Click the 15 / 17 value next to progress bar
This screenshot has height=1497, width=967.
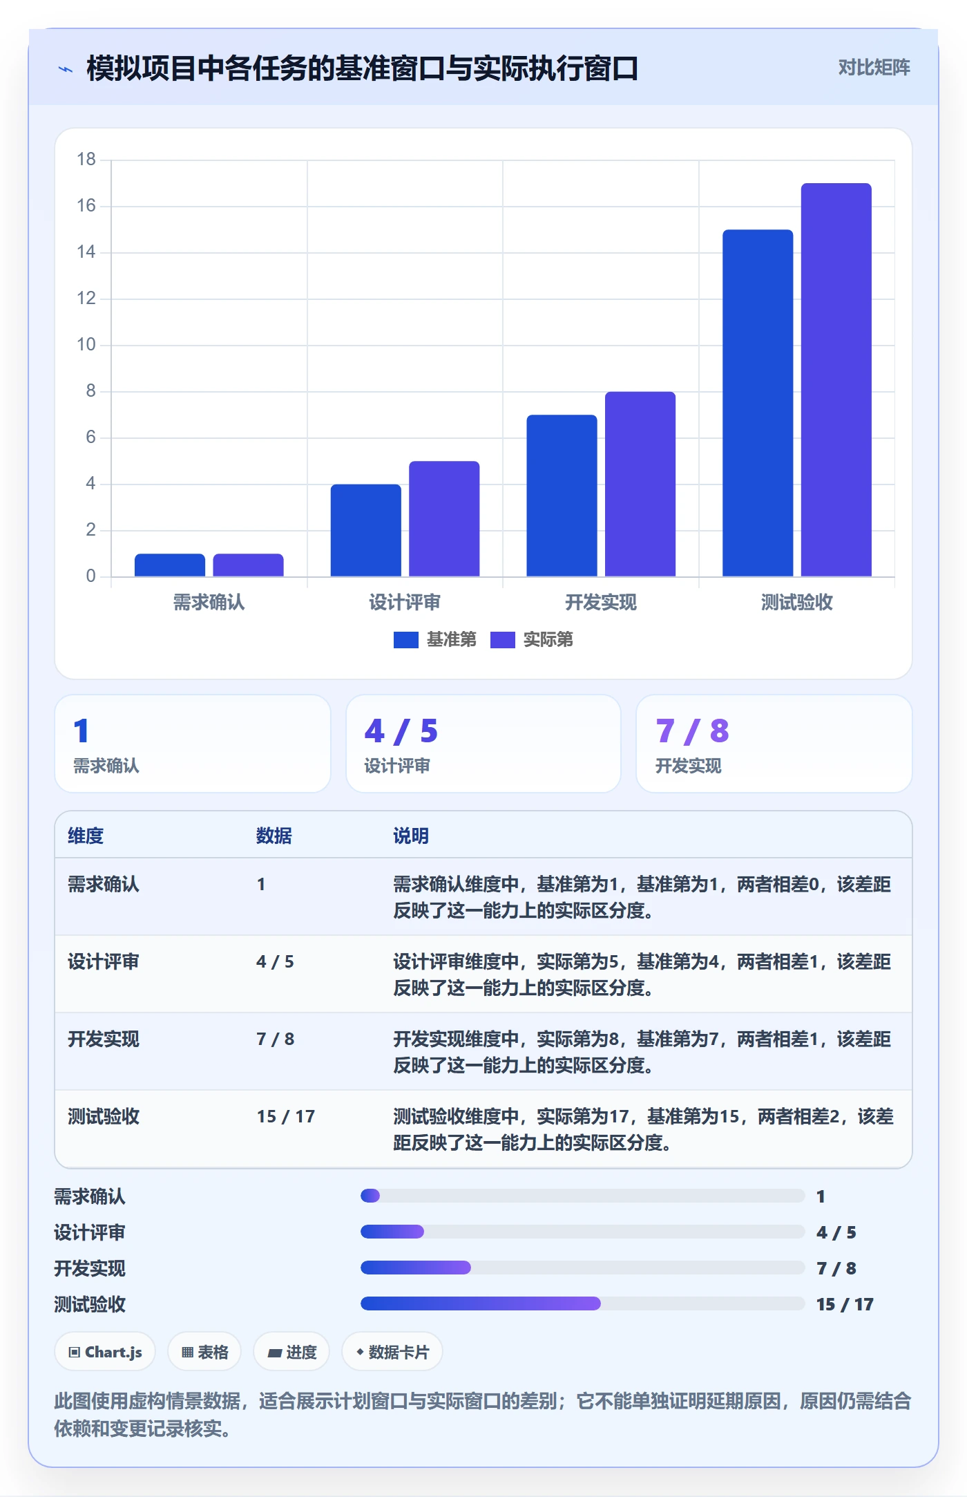click(x=845, y=1304)
